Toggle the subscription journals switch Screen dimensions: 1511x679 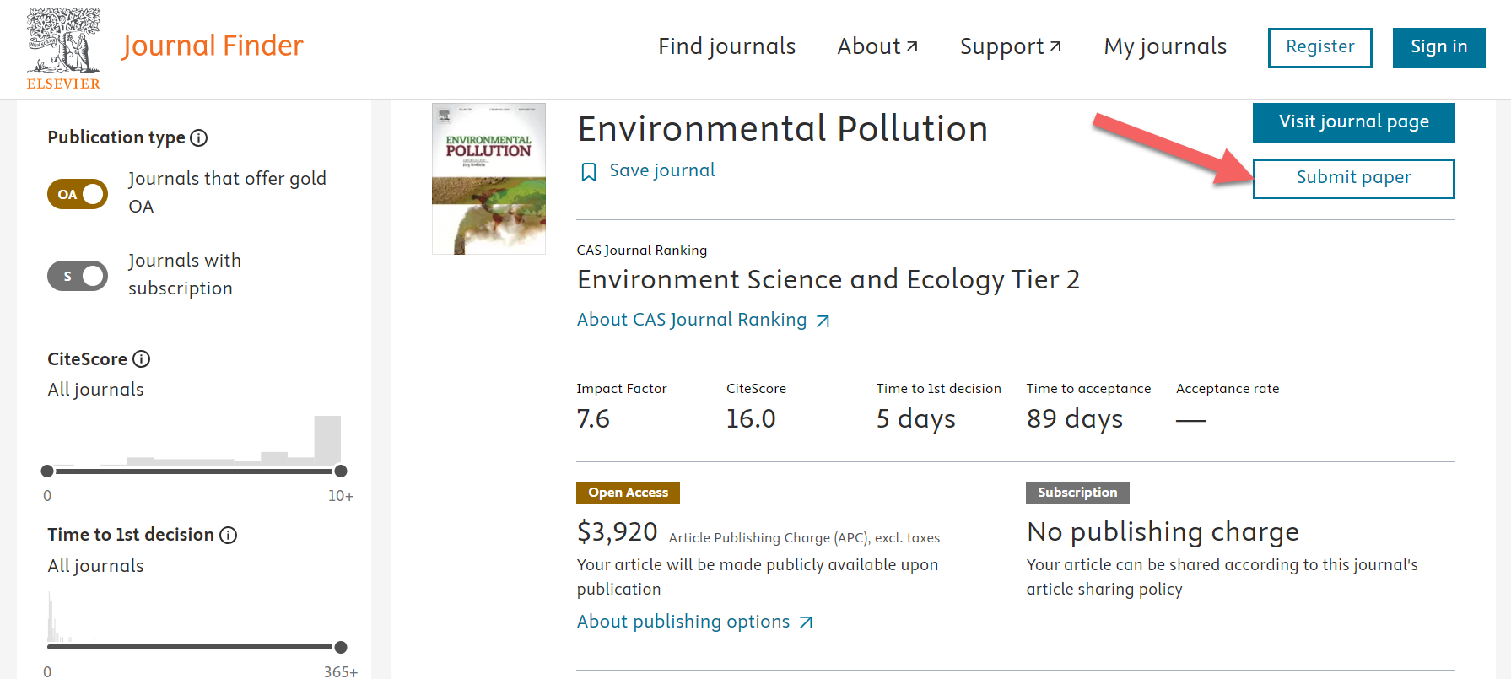pos(78,276)
